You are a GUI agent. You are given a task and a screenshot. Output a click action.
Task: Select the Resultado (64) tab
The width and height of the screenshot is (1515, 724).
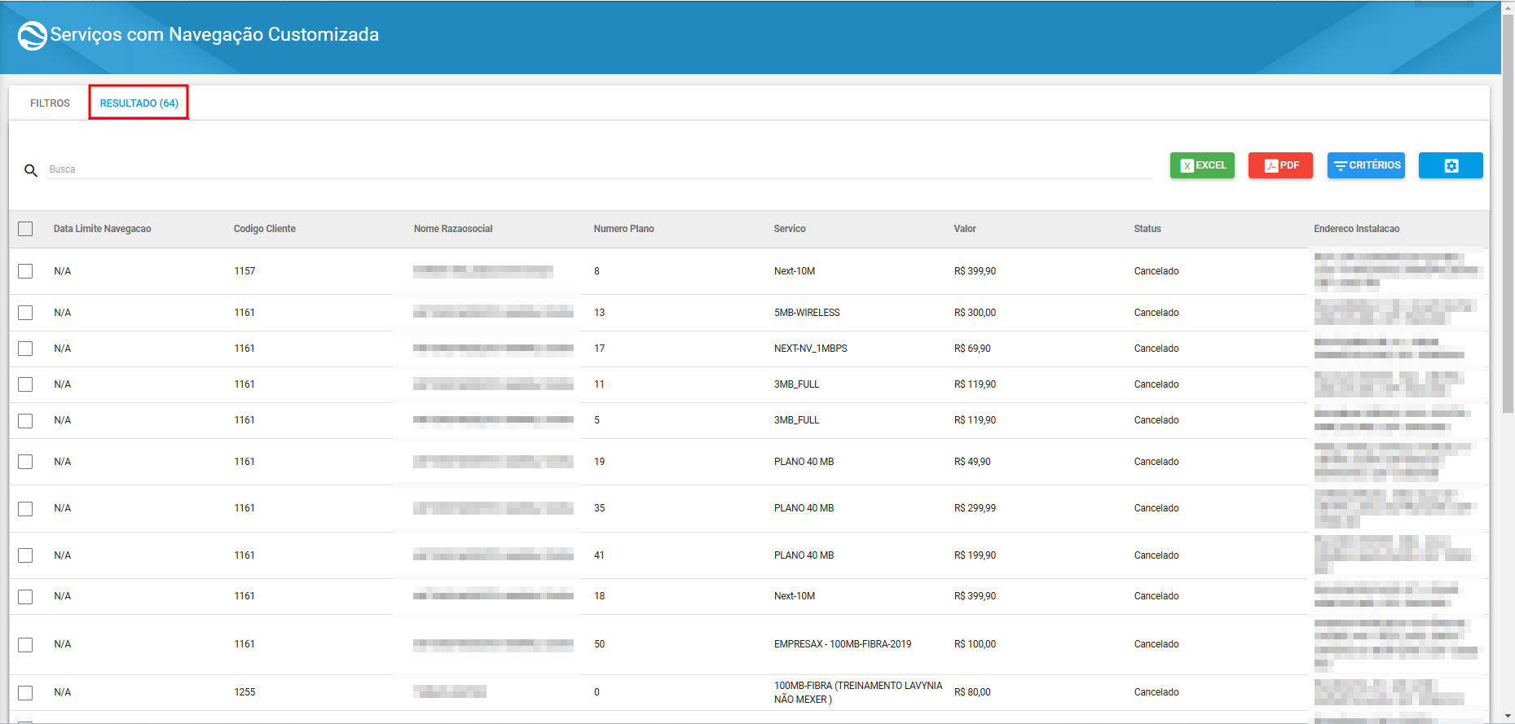139,103
